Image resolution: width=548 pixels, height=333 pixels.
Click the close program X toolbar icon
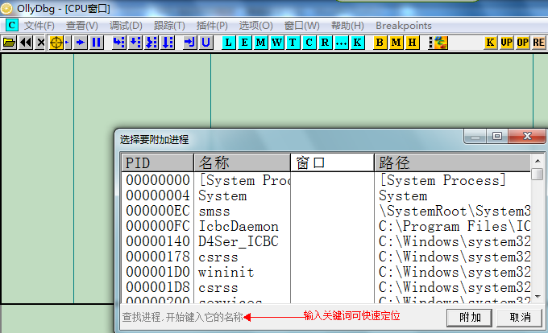(x=40, y=43)
